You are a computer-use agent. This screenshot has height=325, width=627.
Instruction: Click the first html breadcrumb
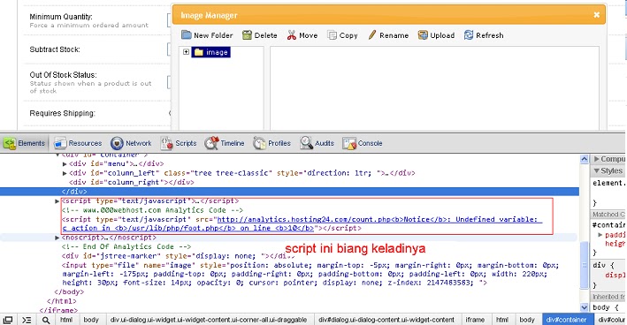66,320
